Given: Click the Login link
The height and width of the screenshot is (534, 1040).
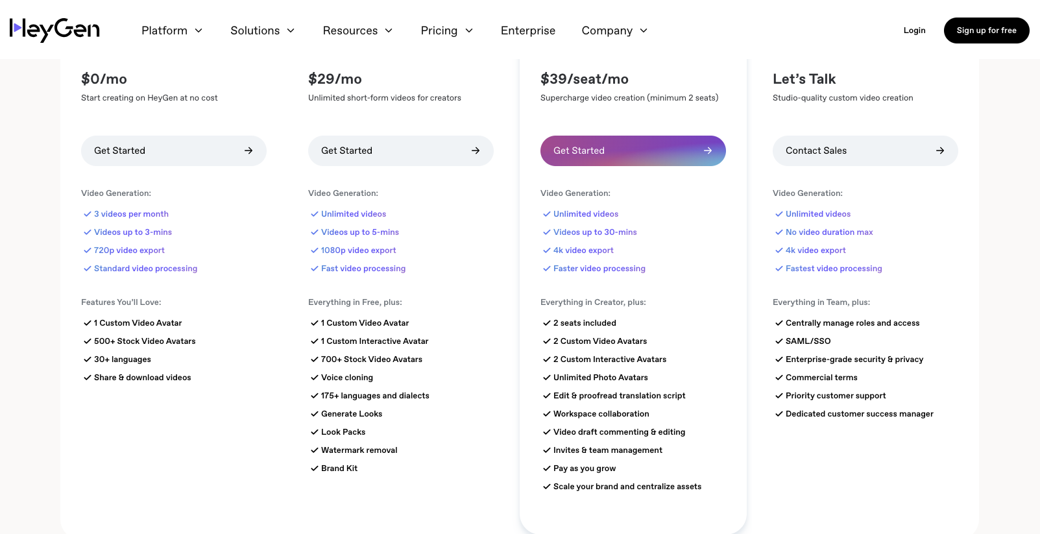Looking at the screenshot, I should 914,30.
